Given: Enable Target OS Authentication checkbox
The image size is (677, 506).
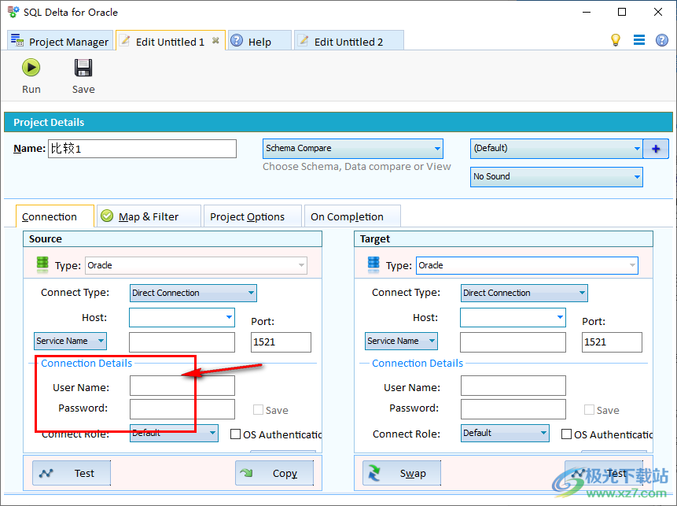Looking at the screenshot, I should pos(566,434).
